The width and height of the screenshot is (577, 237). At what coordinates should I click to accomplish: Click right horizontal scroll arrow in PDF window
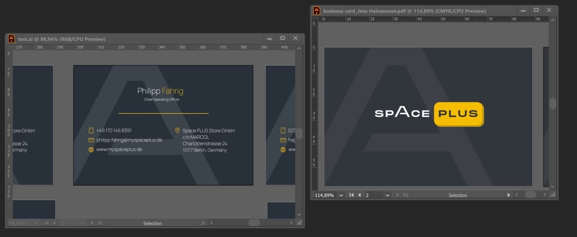pos(545,195)
